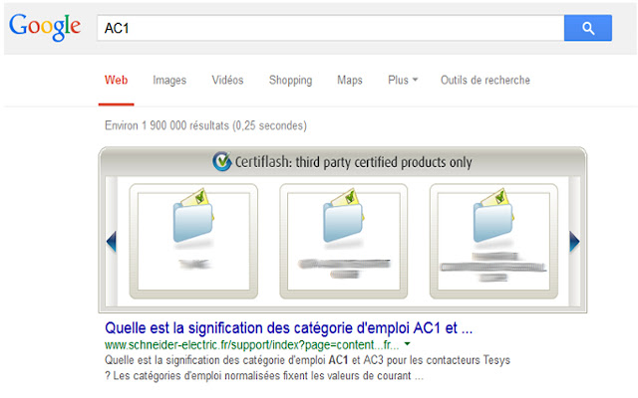
Task: Click the blue magnifier search button
Action: tap(587, 28)
